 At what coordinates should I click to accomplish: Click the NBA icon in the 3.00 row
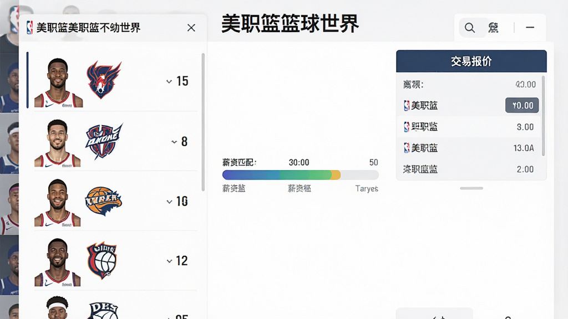[407, 127]
